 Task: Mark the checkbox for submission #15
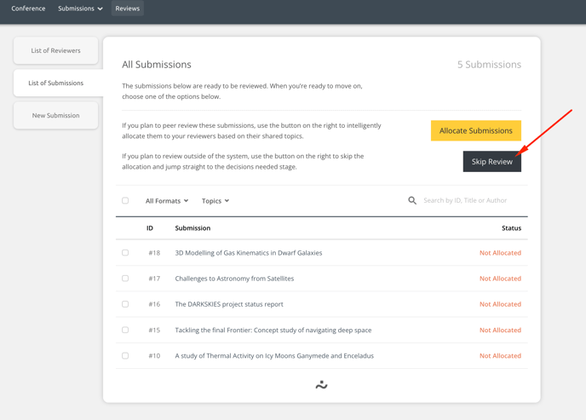pyautogui.click(x=125, y=330)
